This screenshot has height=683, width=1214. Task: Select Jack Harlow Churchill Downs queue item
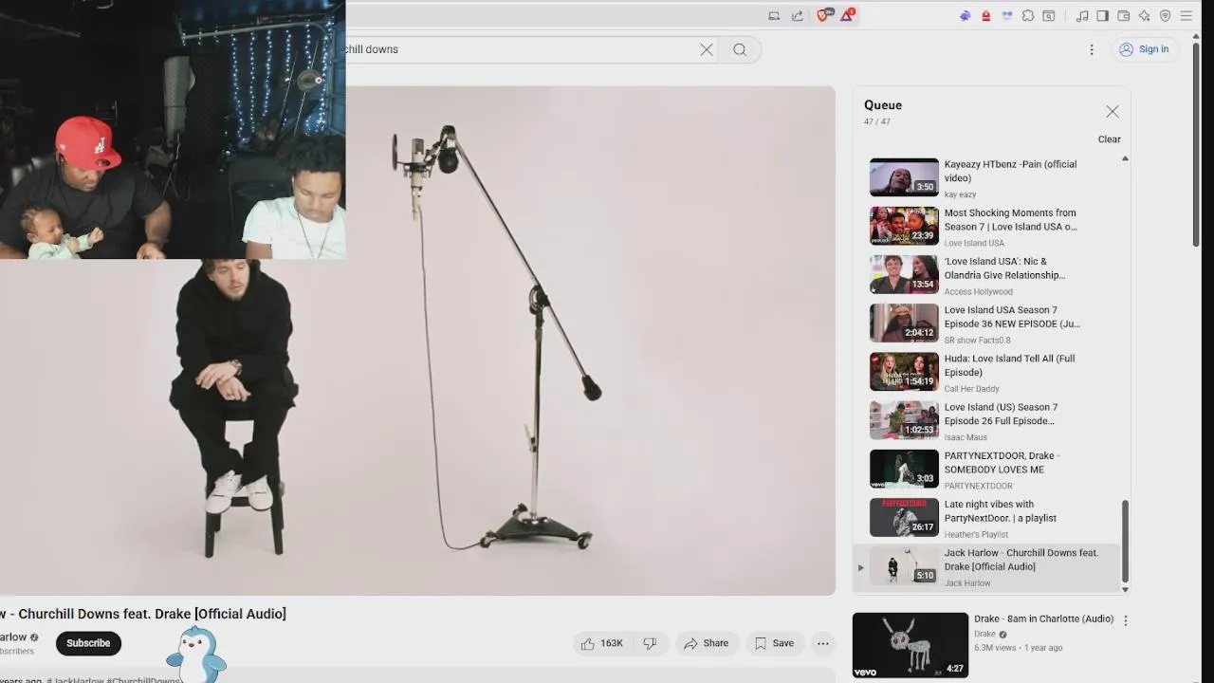[986, 567]
